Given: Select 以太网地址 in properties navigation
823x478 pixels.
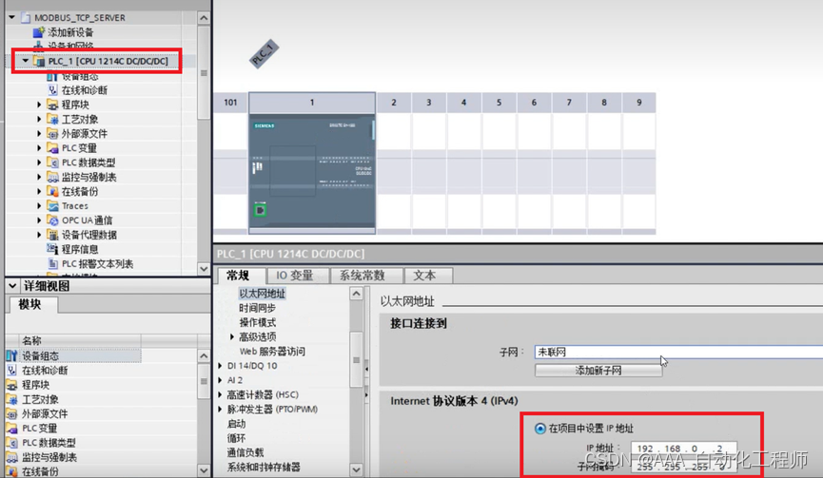Looking at the screenshot, I should coord(262,294).
